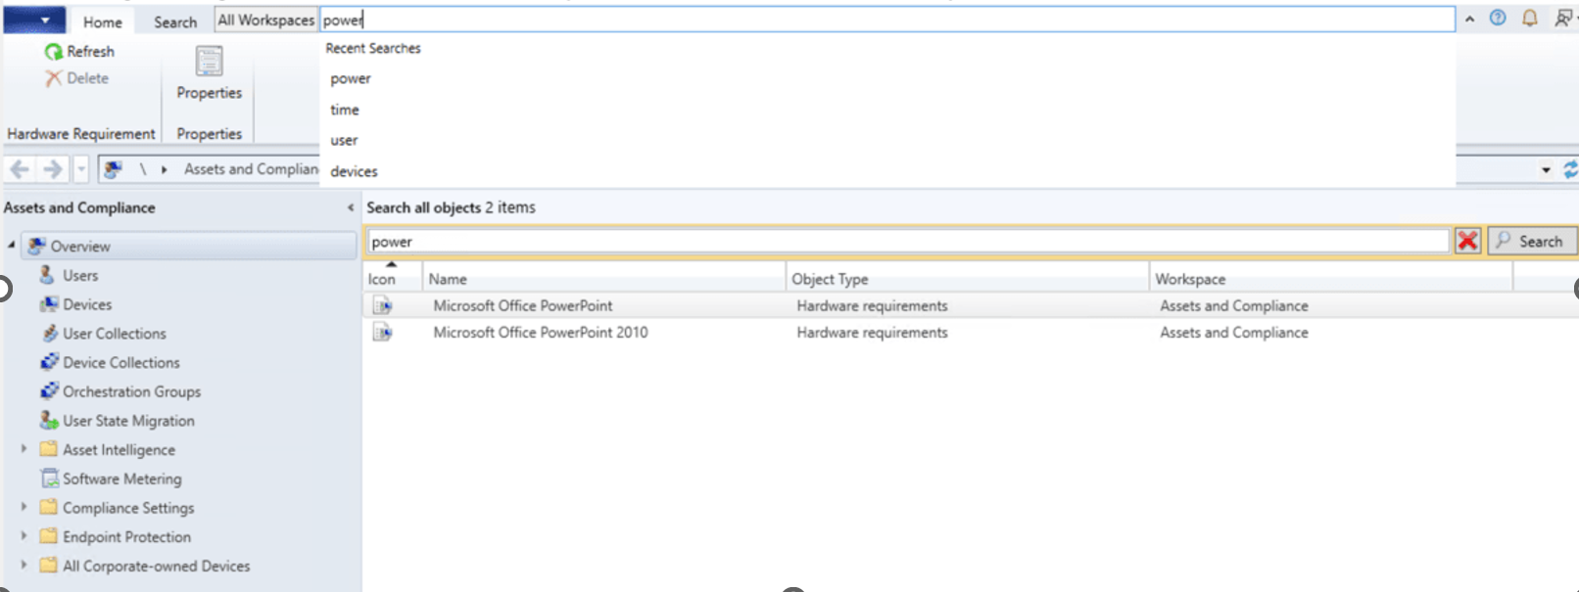Screen dimensions: 1579x592
Task: Click the navigation back arrow
Action: click(20, 169)
